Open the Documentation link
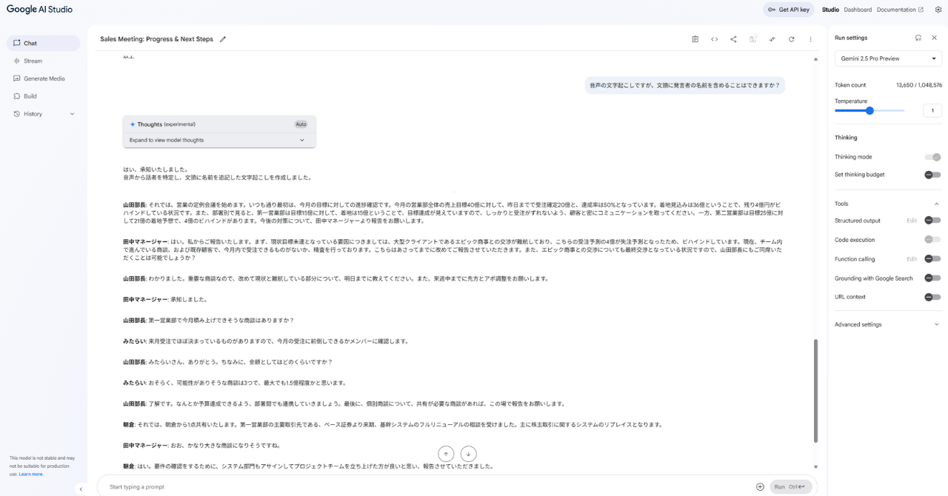The image size is (948, 496). point(900,10)
